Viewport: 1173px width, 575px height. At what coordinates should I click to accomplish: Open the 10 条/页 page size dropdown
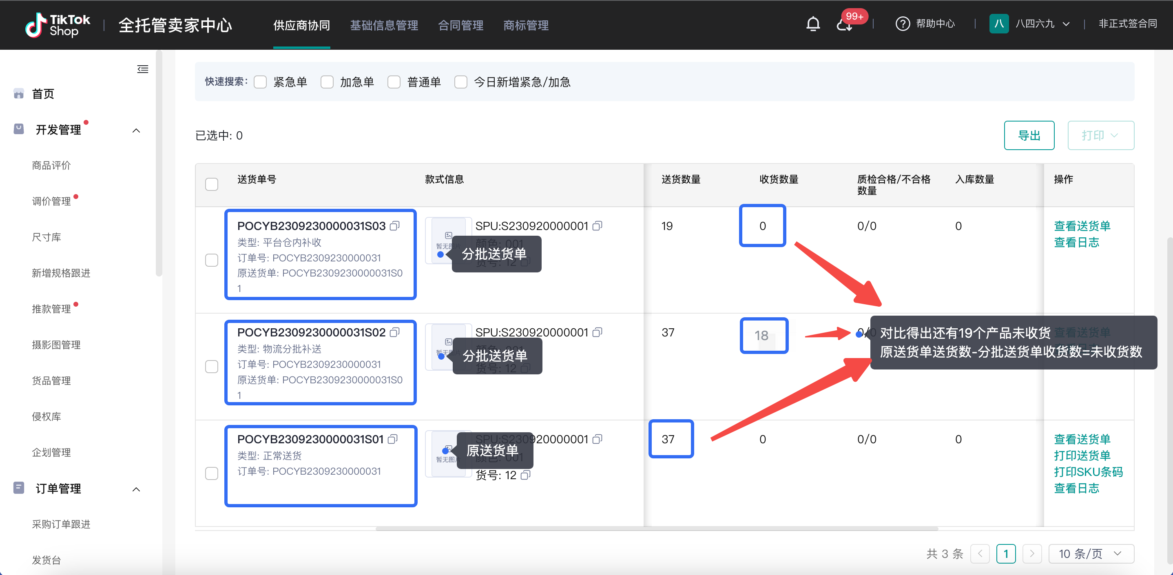(x=1091, y=554)
